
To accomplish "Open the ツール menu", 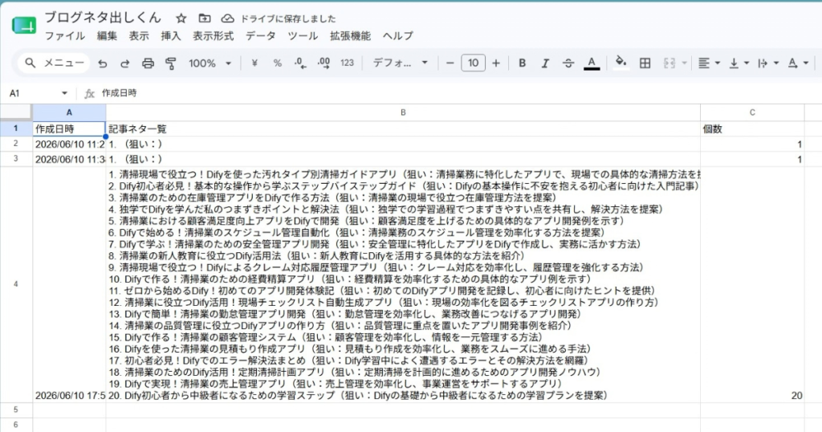I will [303, 35].
